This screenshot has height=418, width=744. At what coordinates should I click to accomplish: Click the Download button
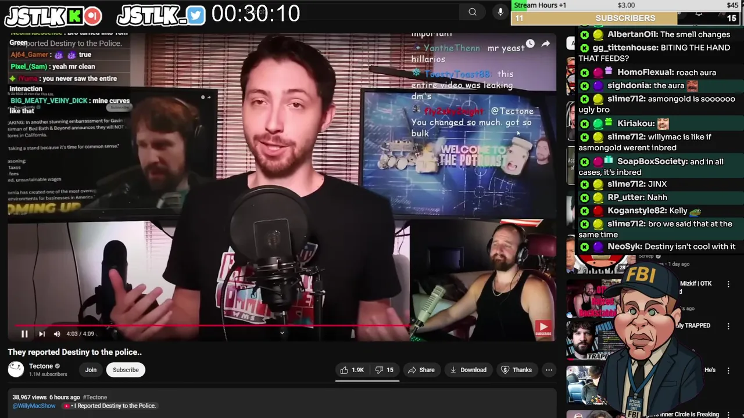[468, 370]
